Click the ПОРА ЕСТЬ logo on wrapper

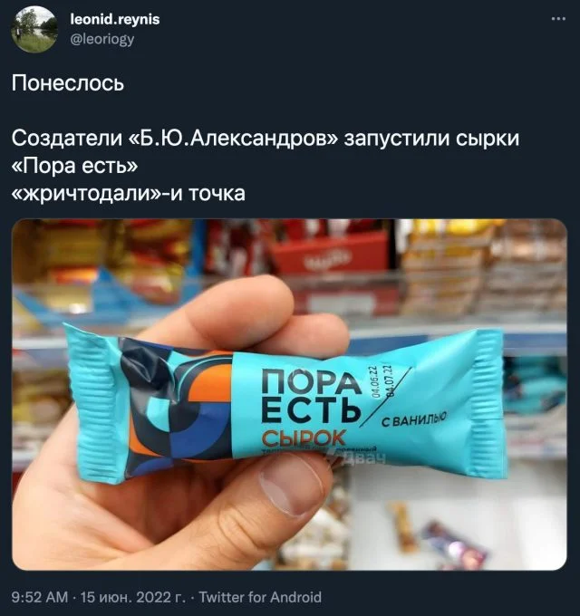[x=311, y=396]
